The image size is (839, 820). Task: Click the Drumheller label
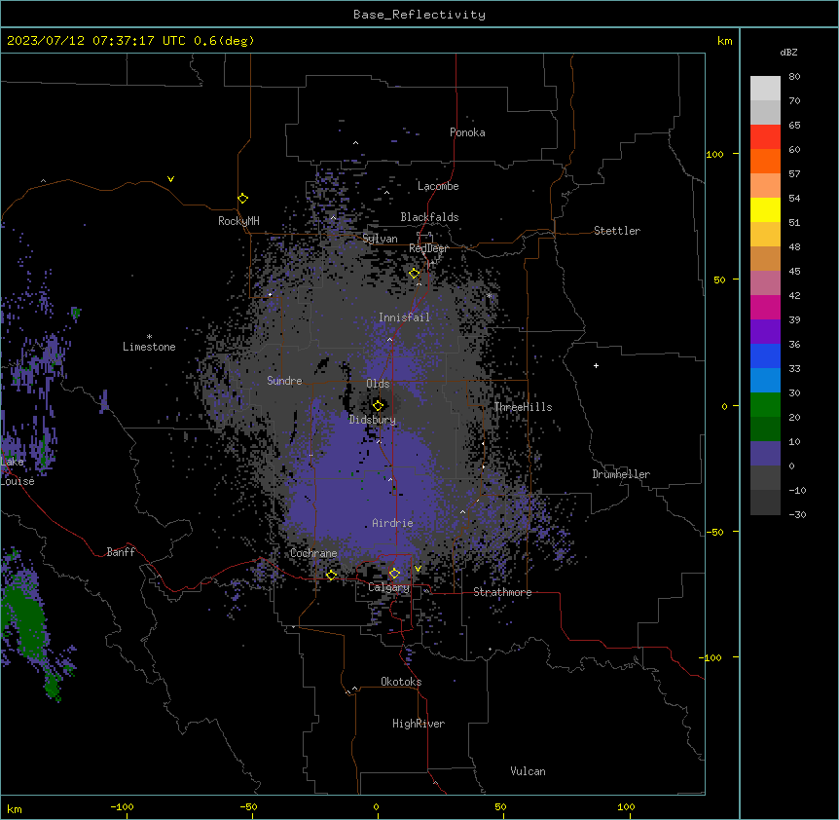coord(621,474)
